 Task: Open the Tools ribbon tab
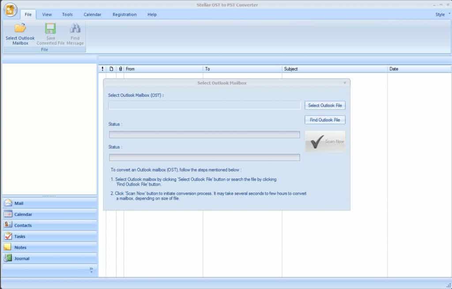[68, 15]
